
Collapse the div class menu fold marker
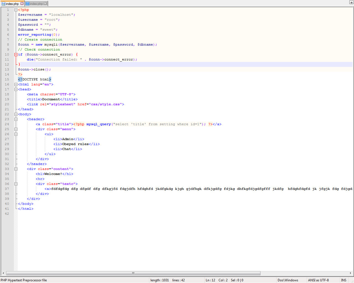(16, 129)
